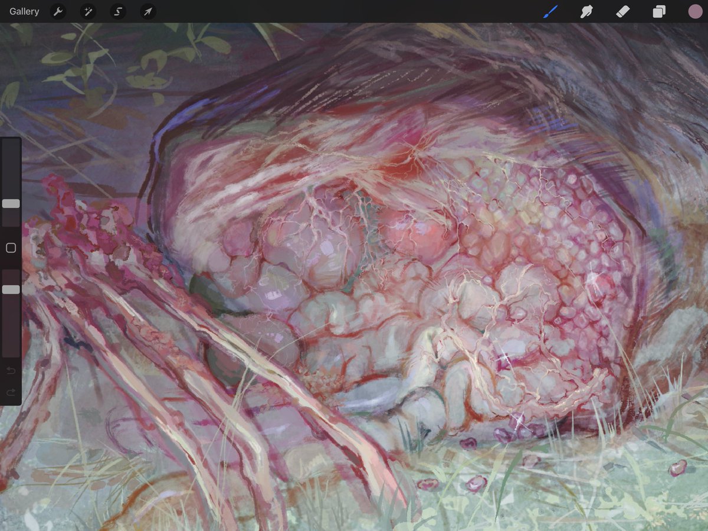Select the Eraser tool

pos(622,11)
